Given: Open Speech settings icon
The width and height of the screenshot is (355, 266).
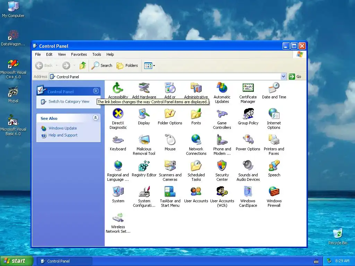Looking at the screenshot, I should tap(274, 166).
